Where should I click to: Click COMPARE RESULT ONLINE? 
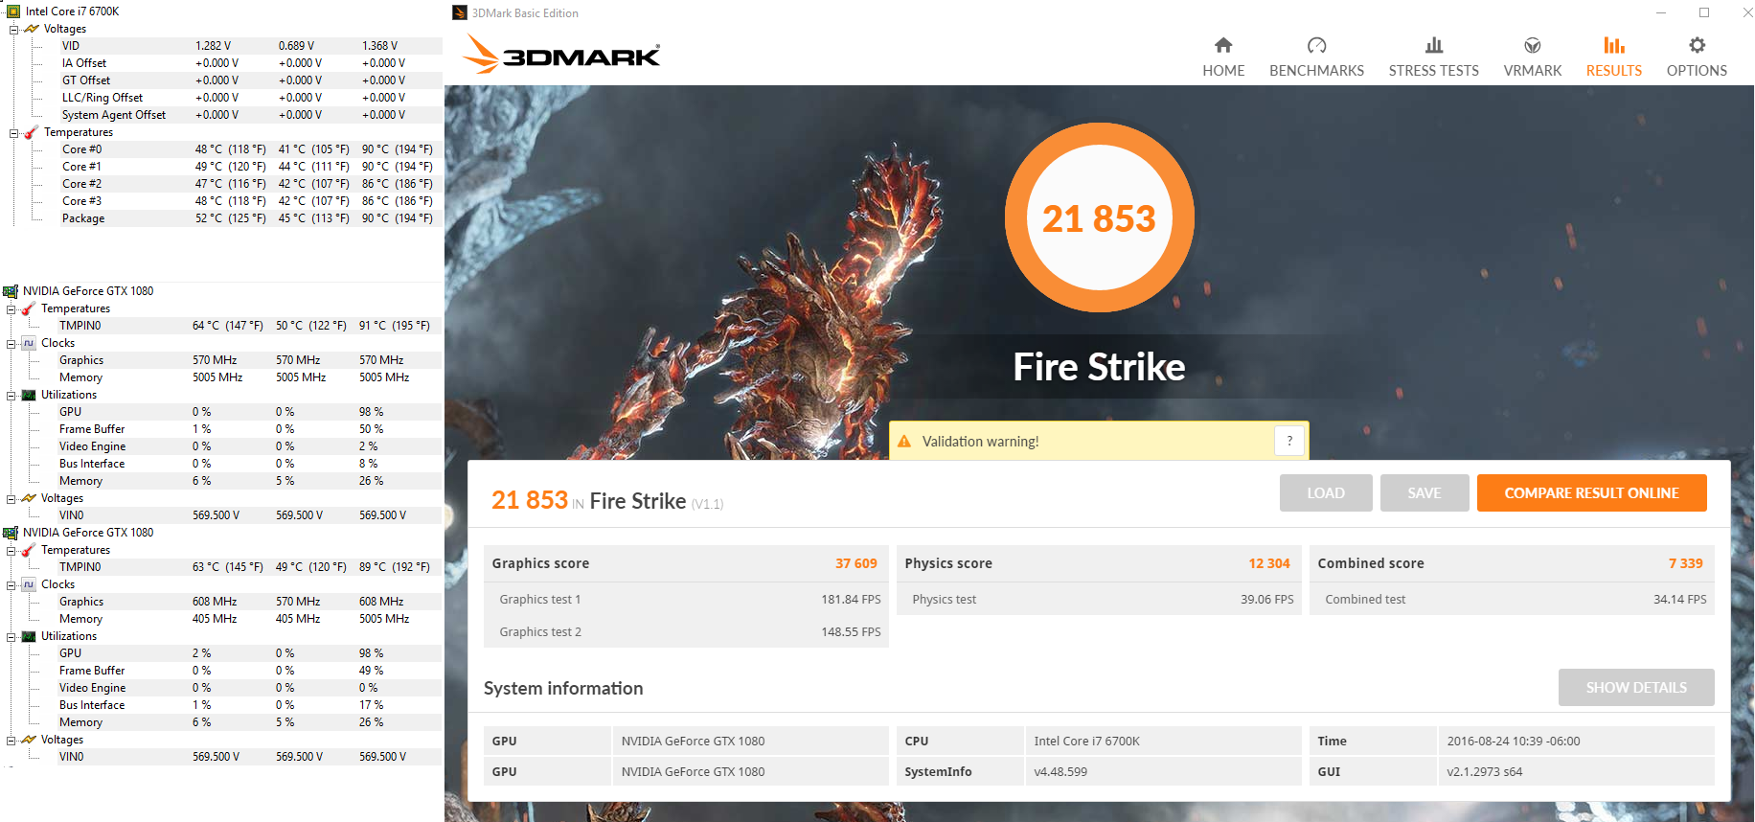point(1591,492)
